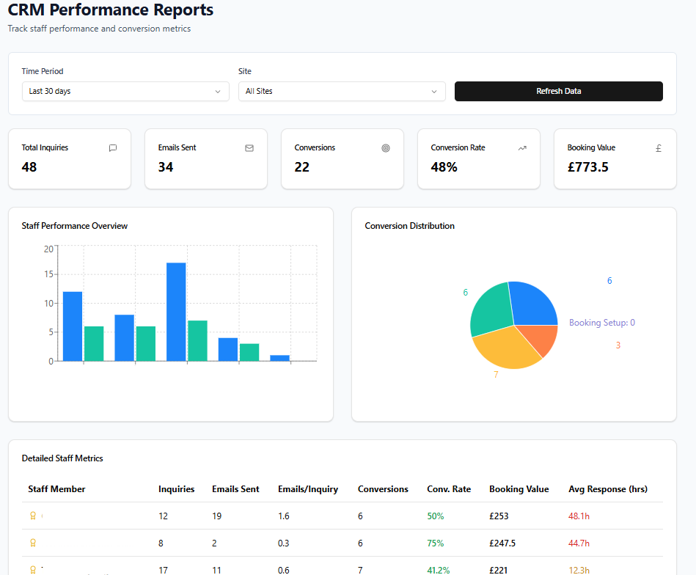
Task: Click the Detailed Staff Metrics heading
Action: click(x=62, y=458)
